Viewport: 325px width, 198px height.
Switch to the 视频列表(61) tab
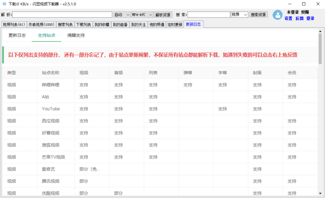[x=14, y=24]
